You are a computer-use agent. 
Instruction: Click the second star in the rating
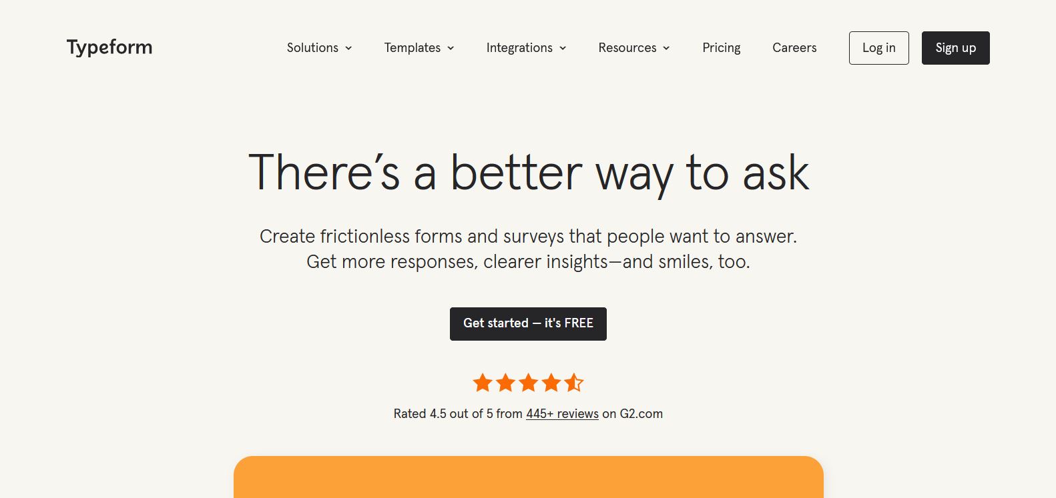click(505, 383)
